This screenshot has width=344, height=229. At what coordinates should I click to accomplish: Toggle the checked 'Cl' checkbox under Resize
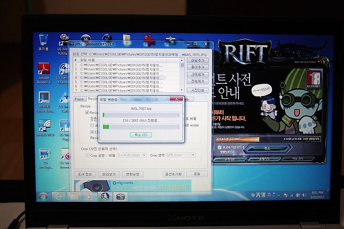(x=92, y=132)
